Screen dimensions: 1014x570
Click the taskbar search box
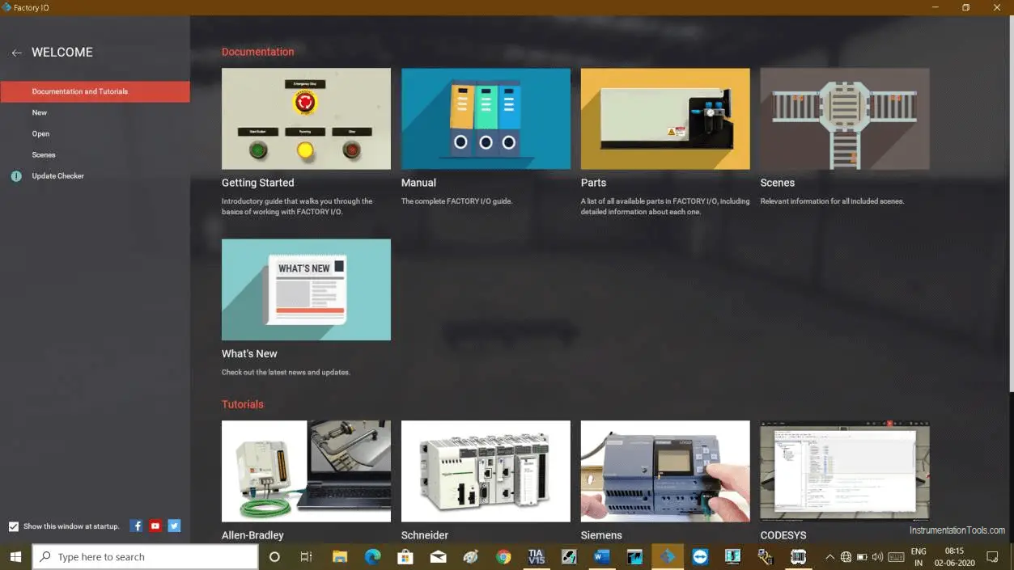[145, 557]
